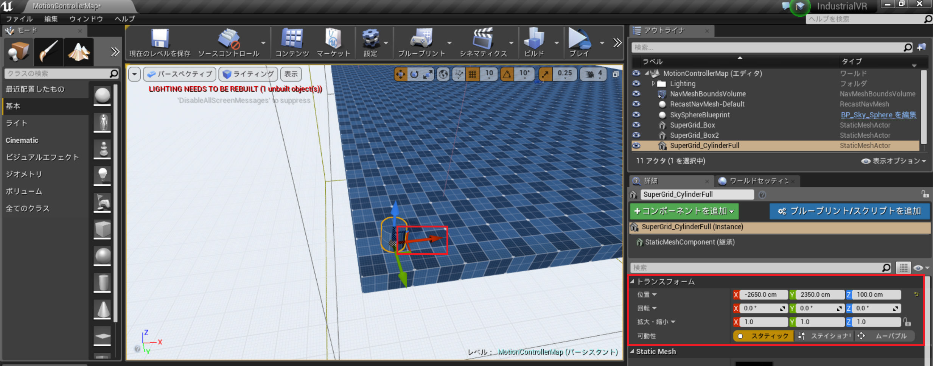Click the パースペクティブ view button
Screen dimensions: 933x366
(179, 74)
